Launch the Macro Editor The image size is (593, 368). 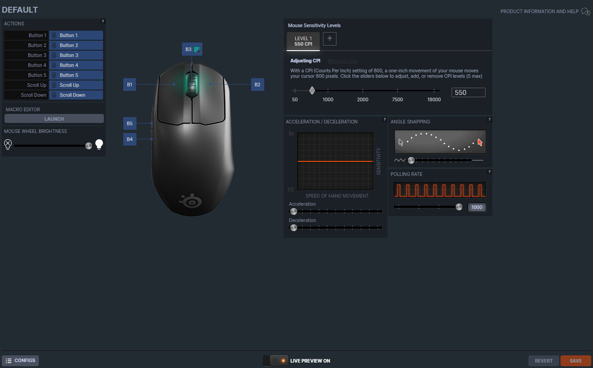pos(54,119)
